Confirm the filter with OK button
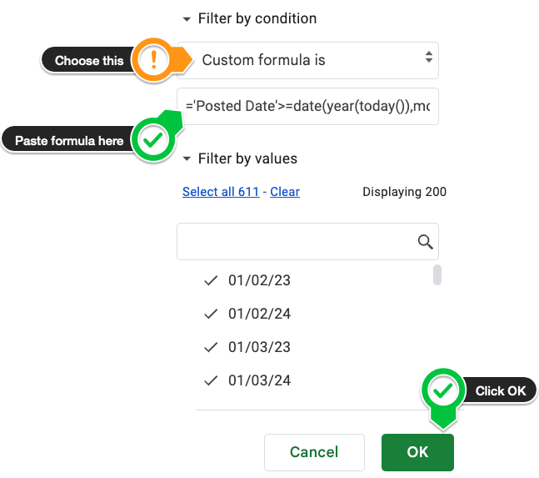 coord(417,452)
